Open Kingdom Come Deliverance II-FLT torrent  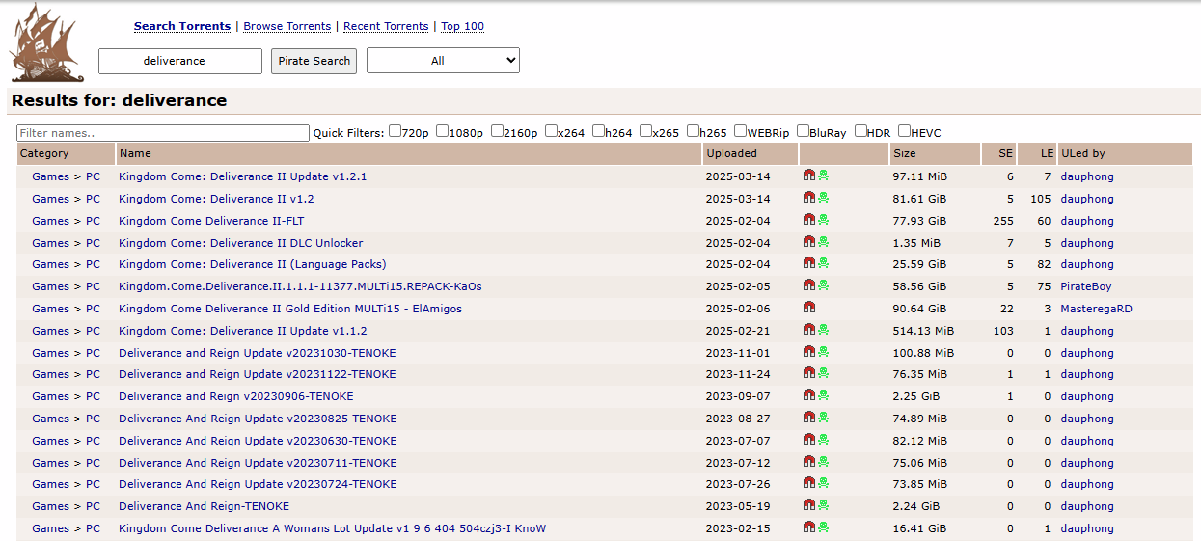click(x=211, y=221)
